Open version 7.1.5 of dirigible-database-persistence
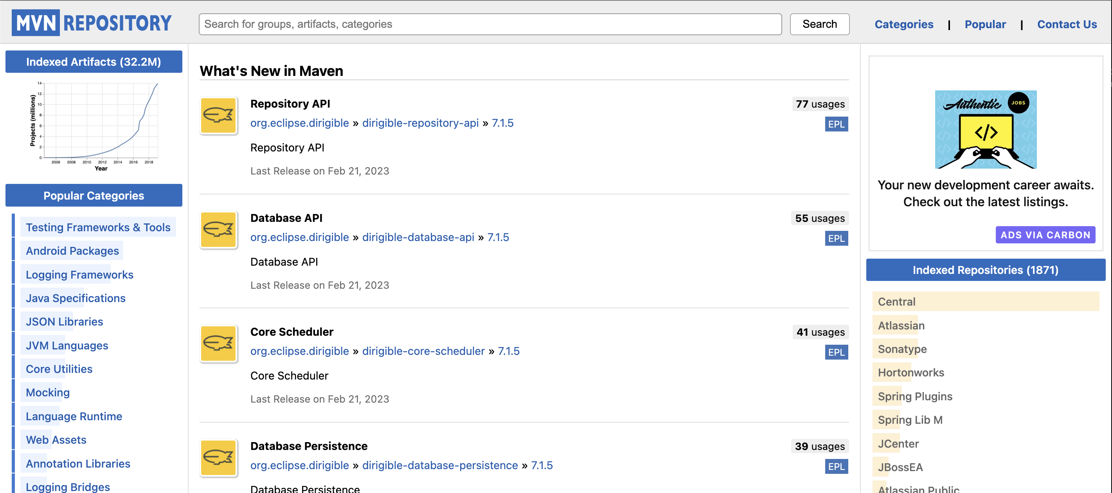 tap(542, 465)
